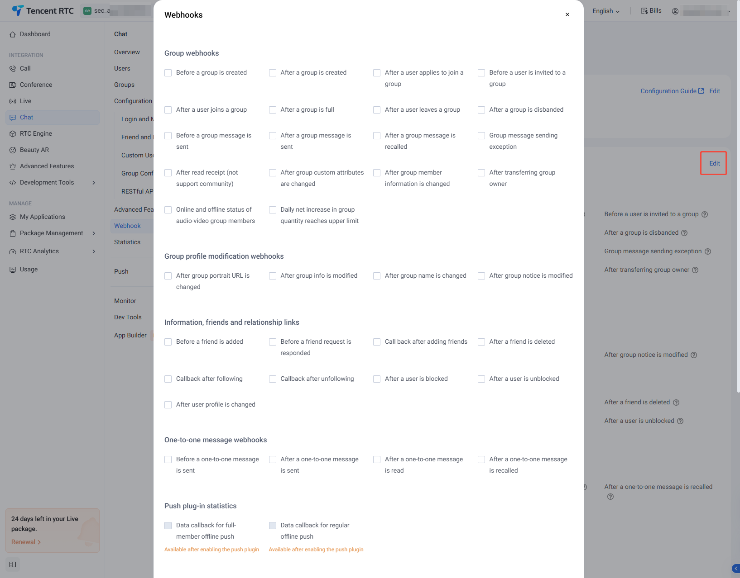Image resolution: width=740 pixels, height=578 pixels.
Task: Open the Dashboard home icon
Action: (13, 34)
